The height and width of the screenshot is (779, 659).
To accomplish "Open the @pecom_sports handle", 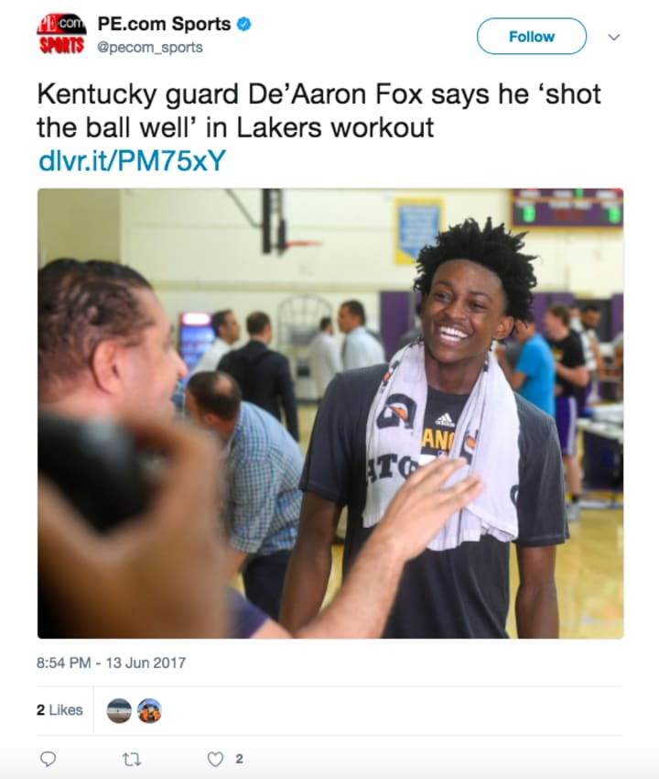I will [x=150, y=47].
